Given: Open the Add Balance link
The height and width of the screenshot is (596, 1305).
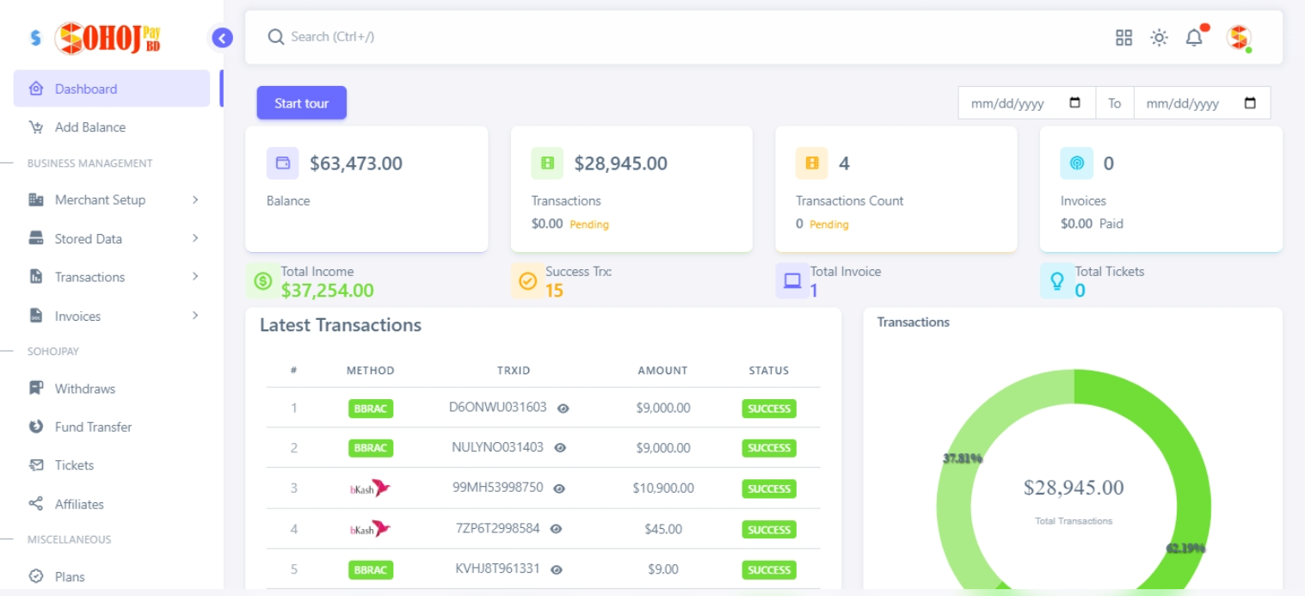Looking at the screenshot, I should 89,127.
